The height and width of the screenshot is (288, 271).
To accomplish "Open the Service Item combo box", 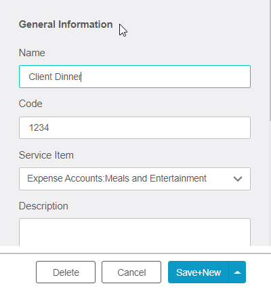I will click(x=135, y=179).
